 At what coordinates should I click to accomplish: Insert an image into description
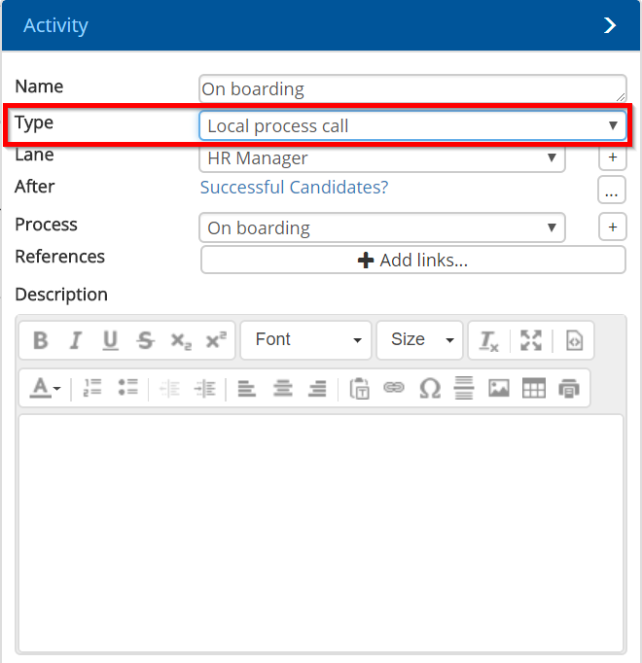tap(499, 388)
